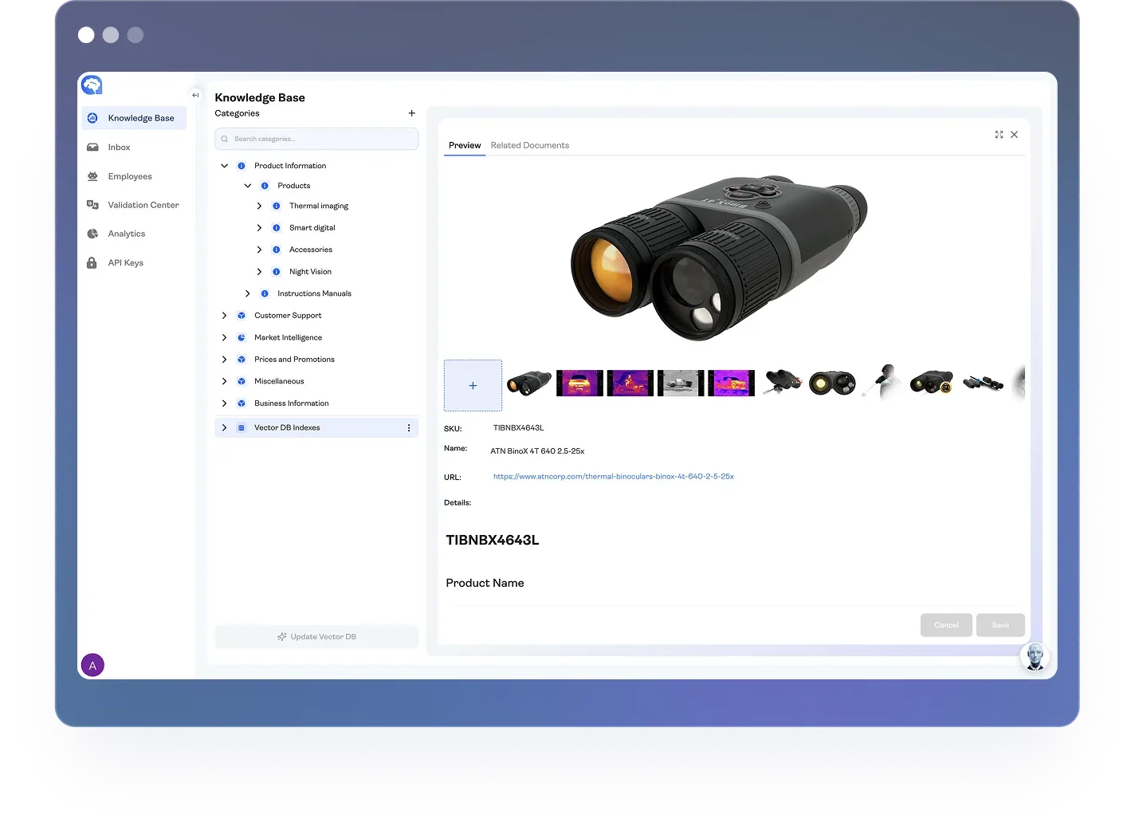This screenshot has width=1135, height=834.
Task: Open the Vector DB Indexes options menu
Action: click(409, 428)
